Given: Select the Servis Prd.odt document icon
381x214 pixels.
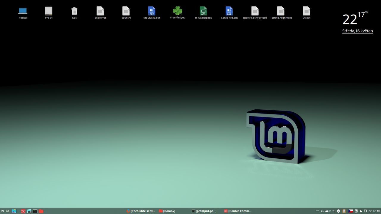Looking at the screenshot, I should point(229,13).
